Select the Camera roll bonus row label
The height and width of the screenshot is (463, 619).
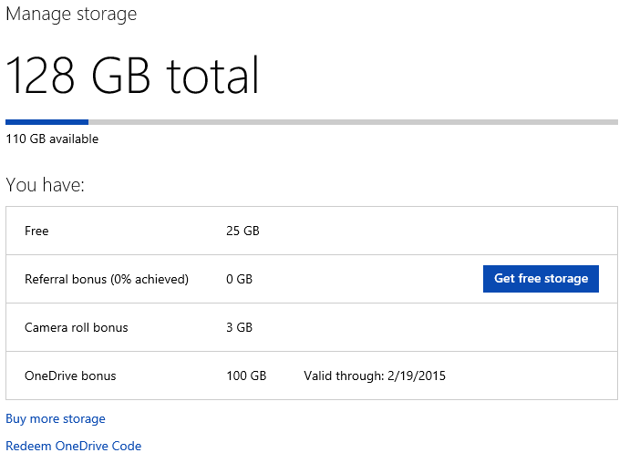tap(77, 327)
